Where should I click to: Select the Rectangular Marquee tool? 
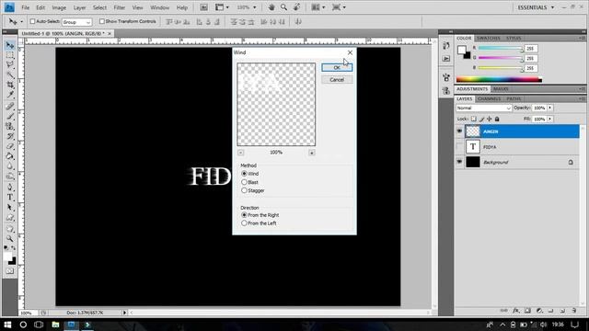point(10,55)
